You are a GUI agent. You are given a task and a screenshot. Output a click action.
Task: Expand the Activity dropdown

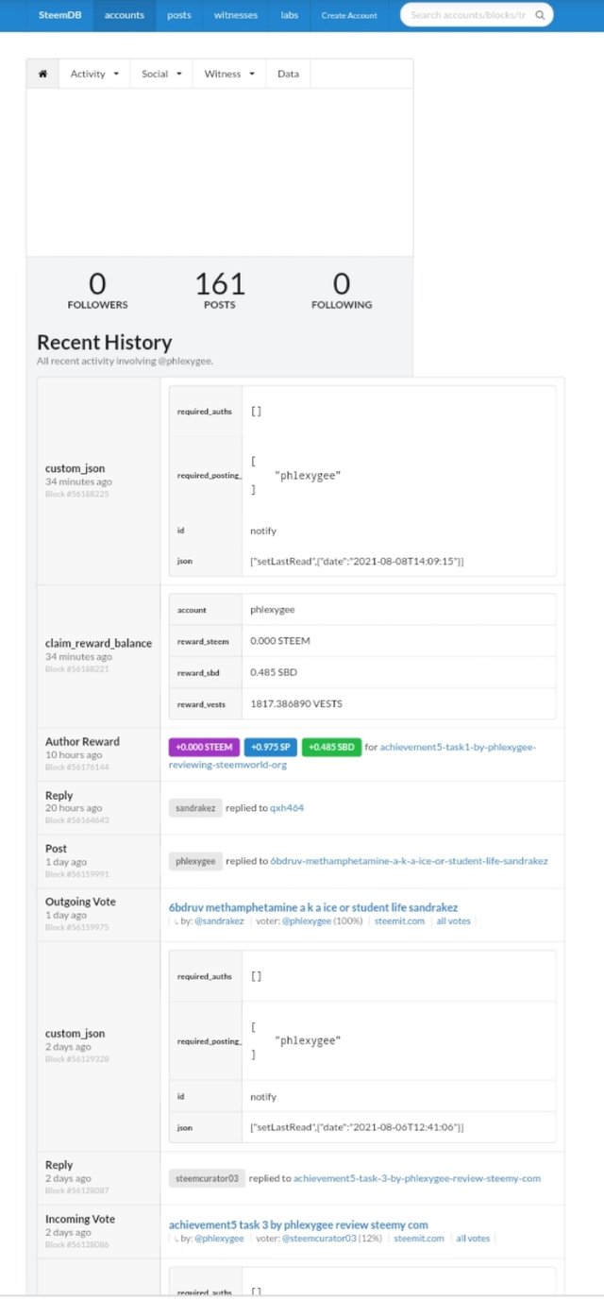click(x=94, y=74)
